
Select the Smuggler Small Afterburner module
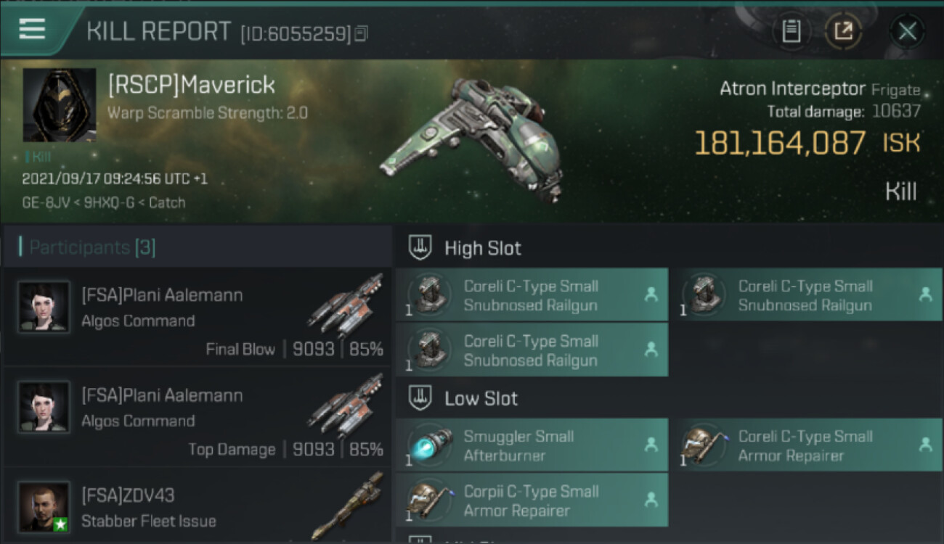pyautogui.click(x=532, y=445)
